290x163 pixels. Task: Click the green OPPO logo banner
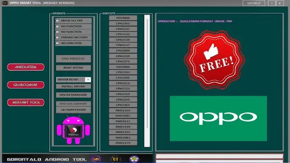[218, 119]
